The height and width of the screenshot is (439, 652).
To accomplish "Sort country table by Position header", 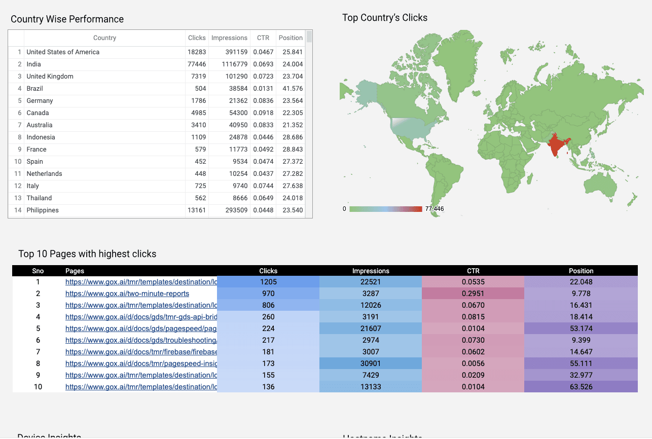I will [291, 38].
